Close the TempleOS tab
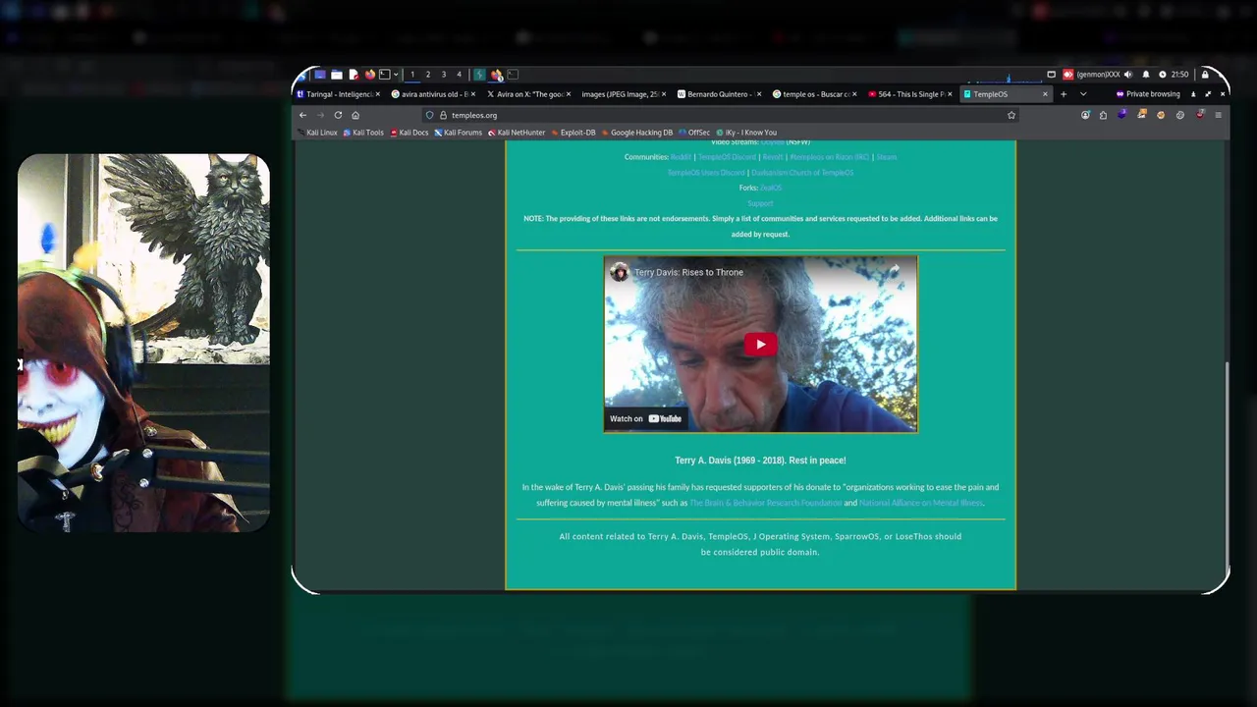This screenshot has height=707, width=1257. [1045, 94]
